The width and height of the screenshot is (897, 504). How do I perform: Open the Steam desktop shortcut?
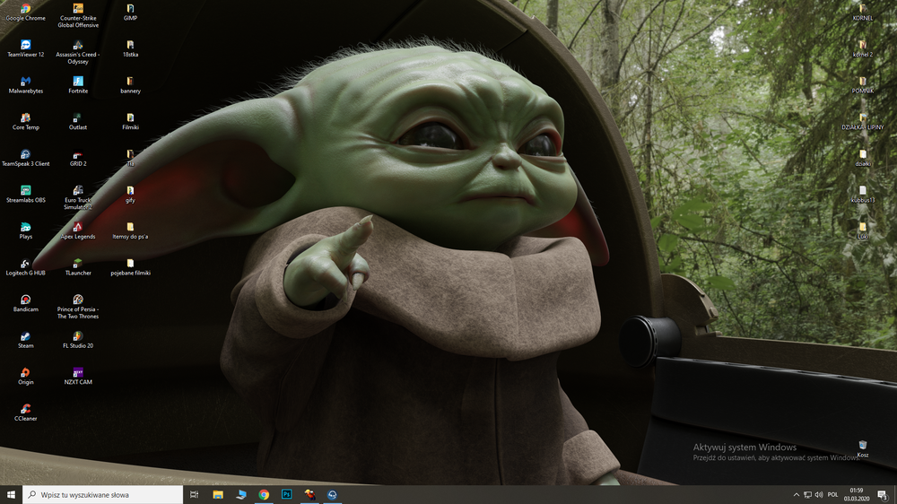point(26,341)
